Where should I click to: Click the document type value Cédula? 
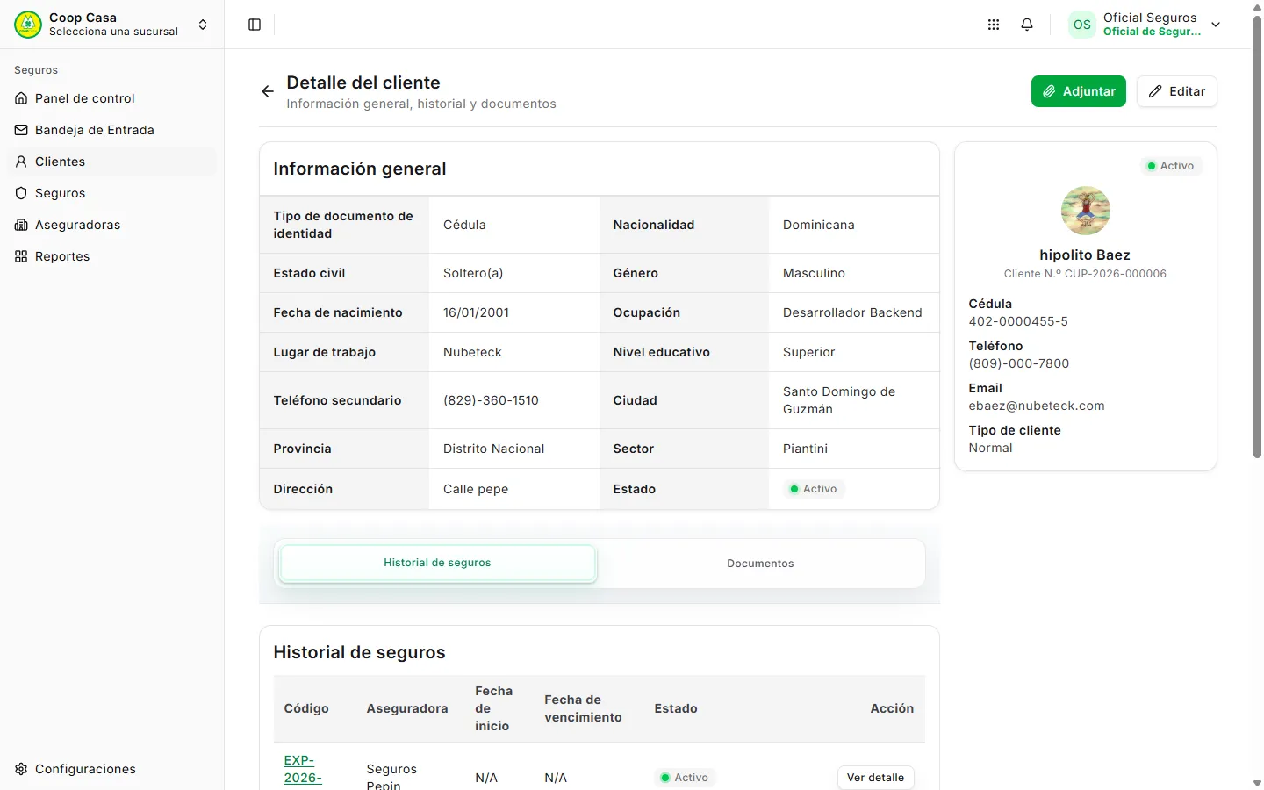coord(464,225)
